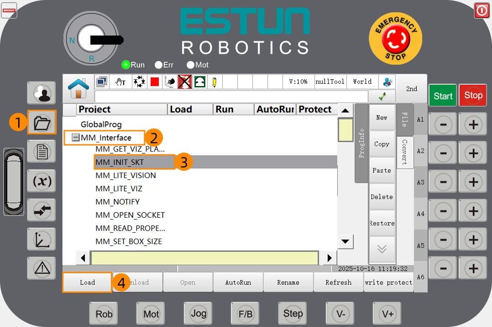Toggle the F/B direction key

[x=246, y=313]
